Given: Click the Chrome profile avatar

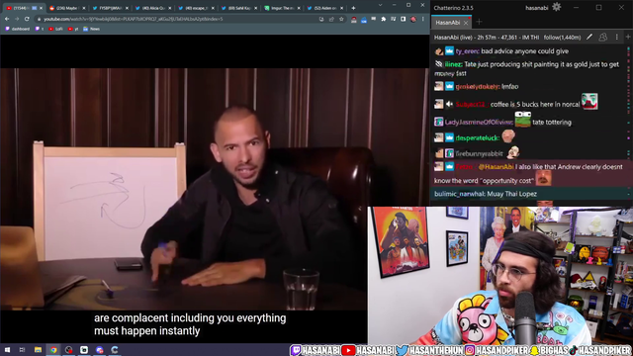Looking at the screenshot, I should coord(413,19).
